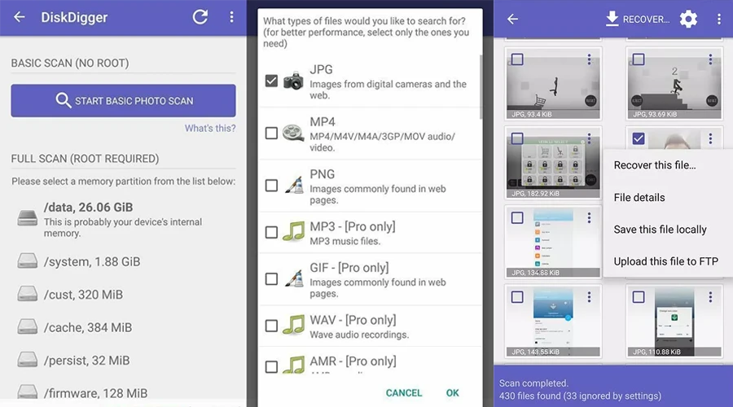The image size is (733, 407).
Task: Select checkbox on 134.88 KiB image
Action: tap(517, 218)
